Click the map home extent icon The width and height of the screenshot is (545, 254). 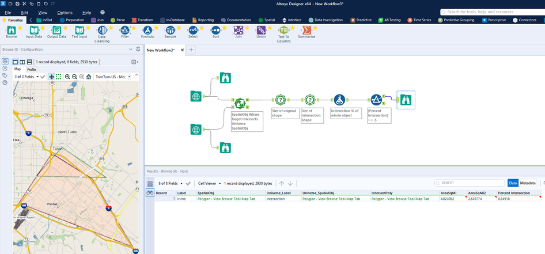tap(89, 77)
